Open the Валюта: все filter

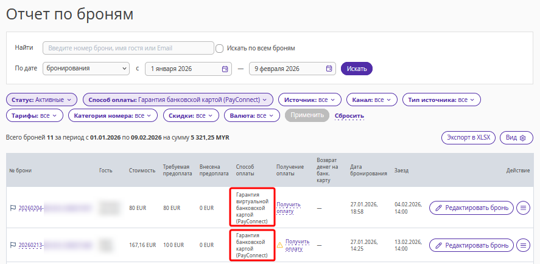click(252, 116)
